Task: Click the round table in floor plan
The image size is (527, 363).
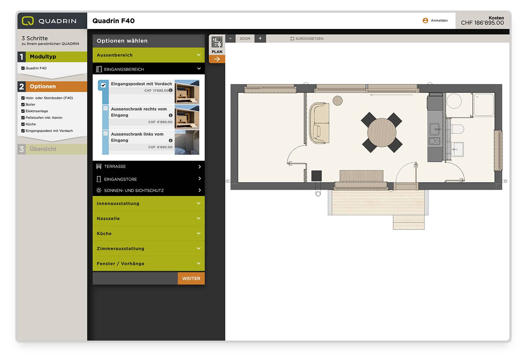Action: 382,132
